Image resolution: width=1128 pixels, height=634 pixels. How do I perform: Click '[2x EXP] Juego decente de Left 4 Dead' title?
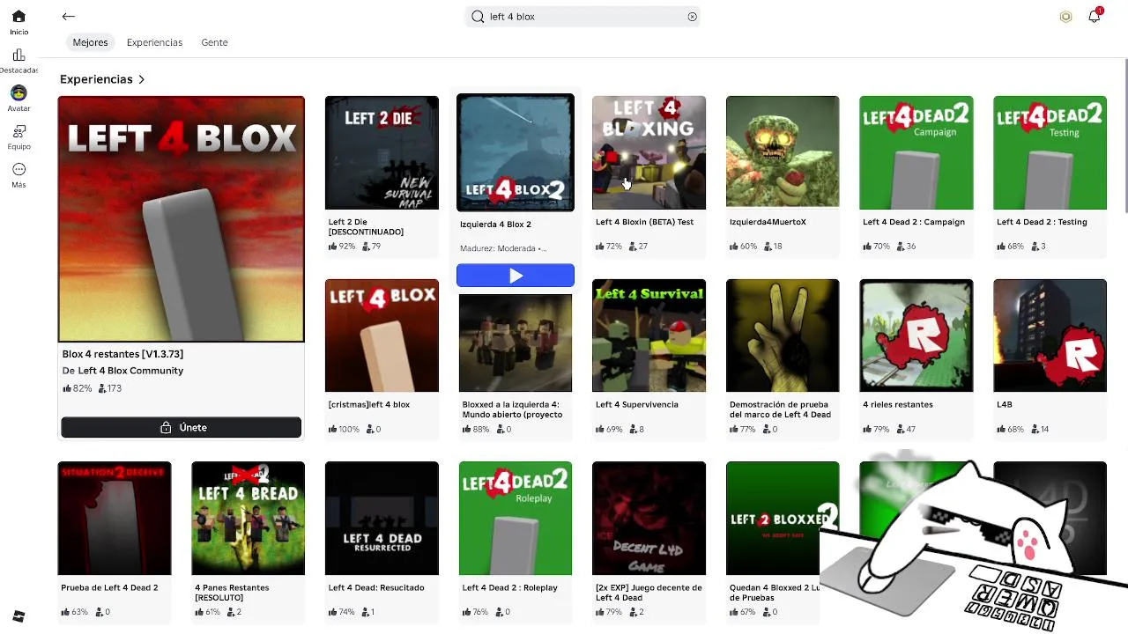(649, 592)
